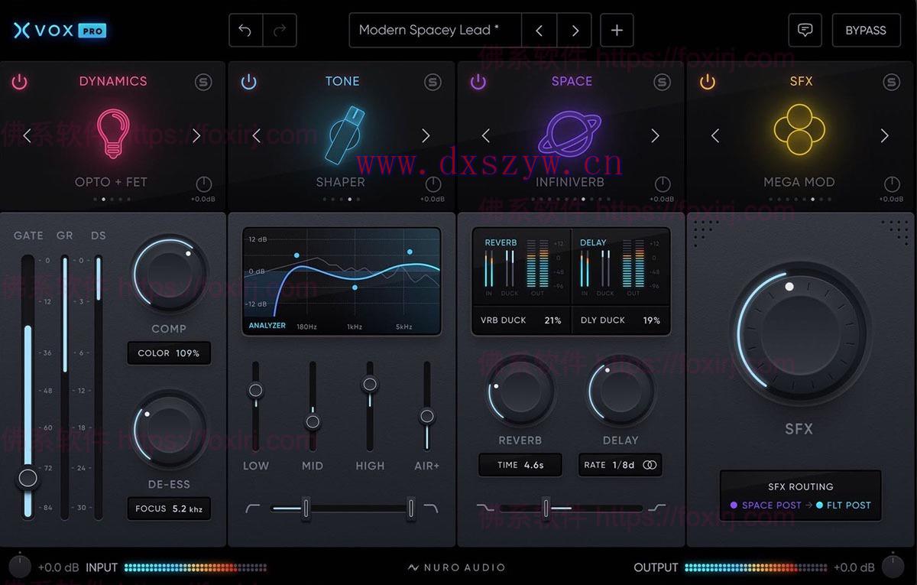Select next SFX mode
Image resolution: width=917 pixels, height=585 pixels.
884,136
